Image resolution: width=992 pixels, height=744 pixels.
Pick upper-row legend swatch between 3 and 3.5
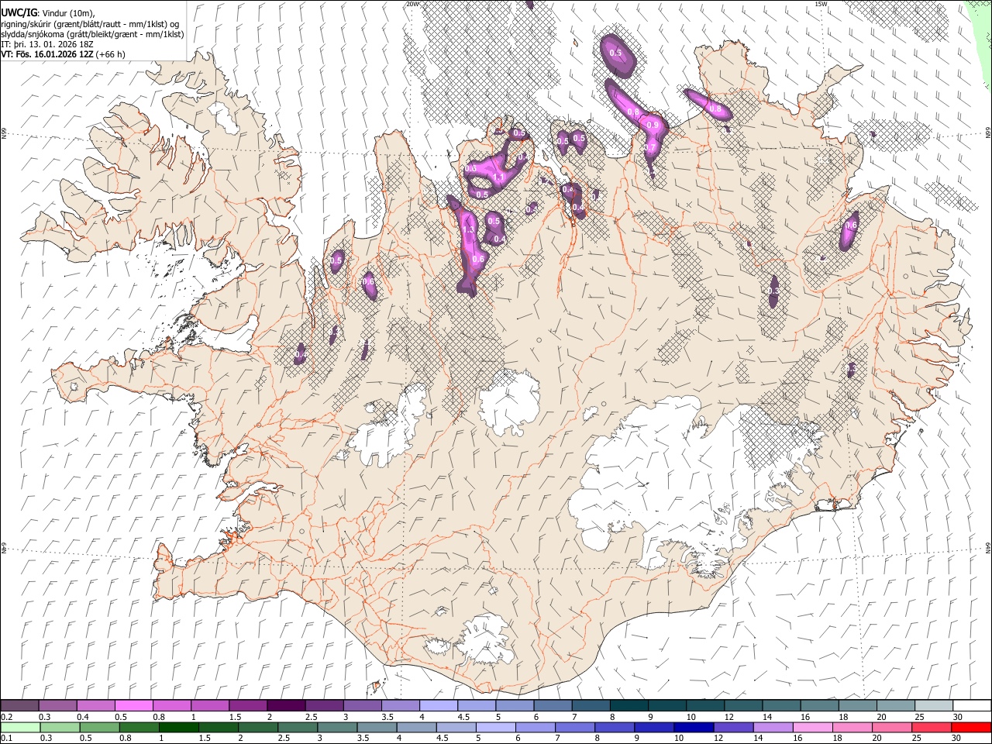pos(362,706)
